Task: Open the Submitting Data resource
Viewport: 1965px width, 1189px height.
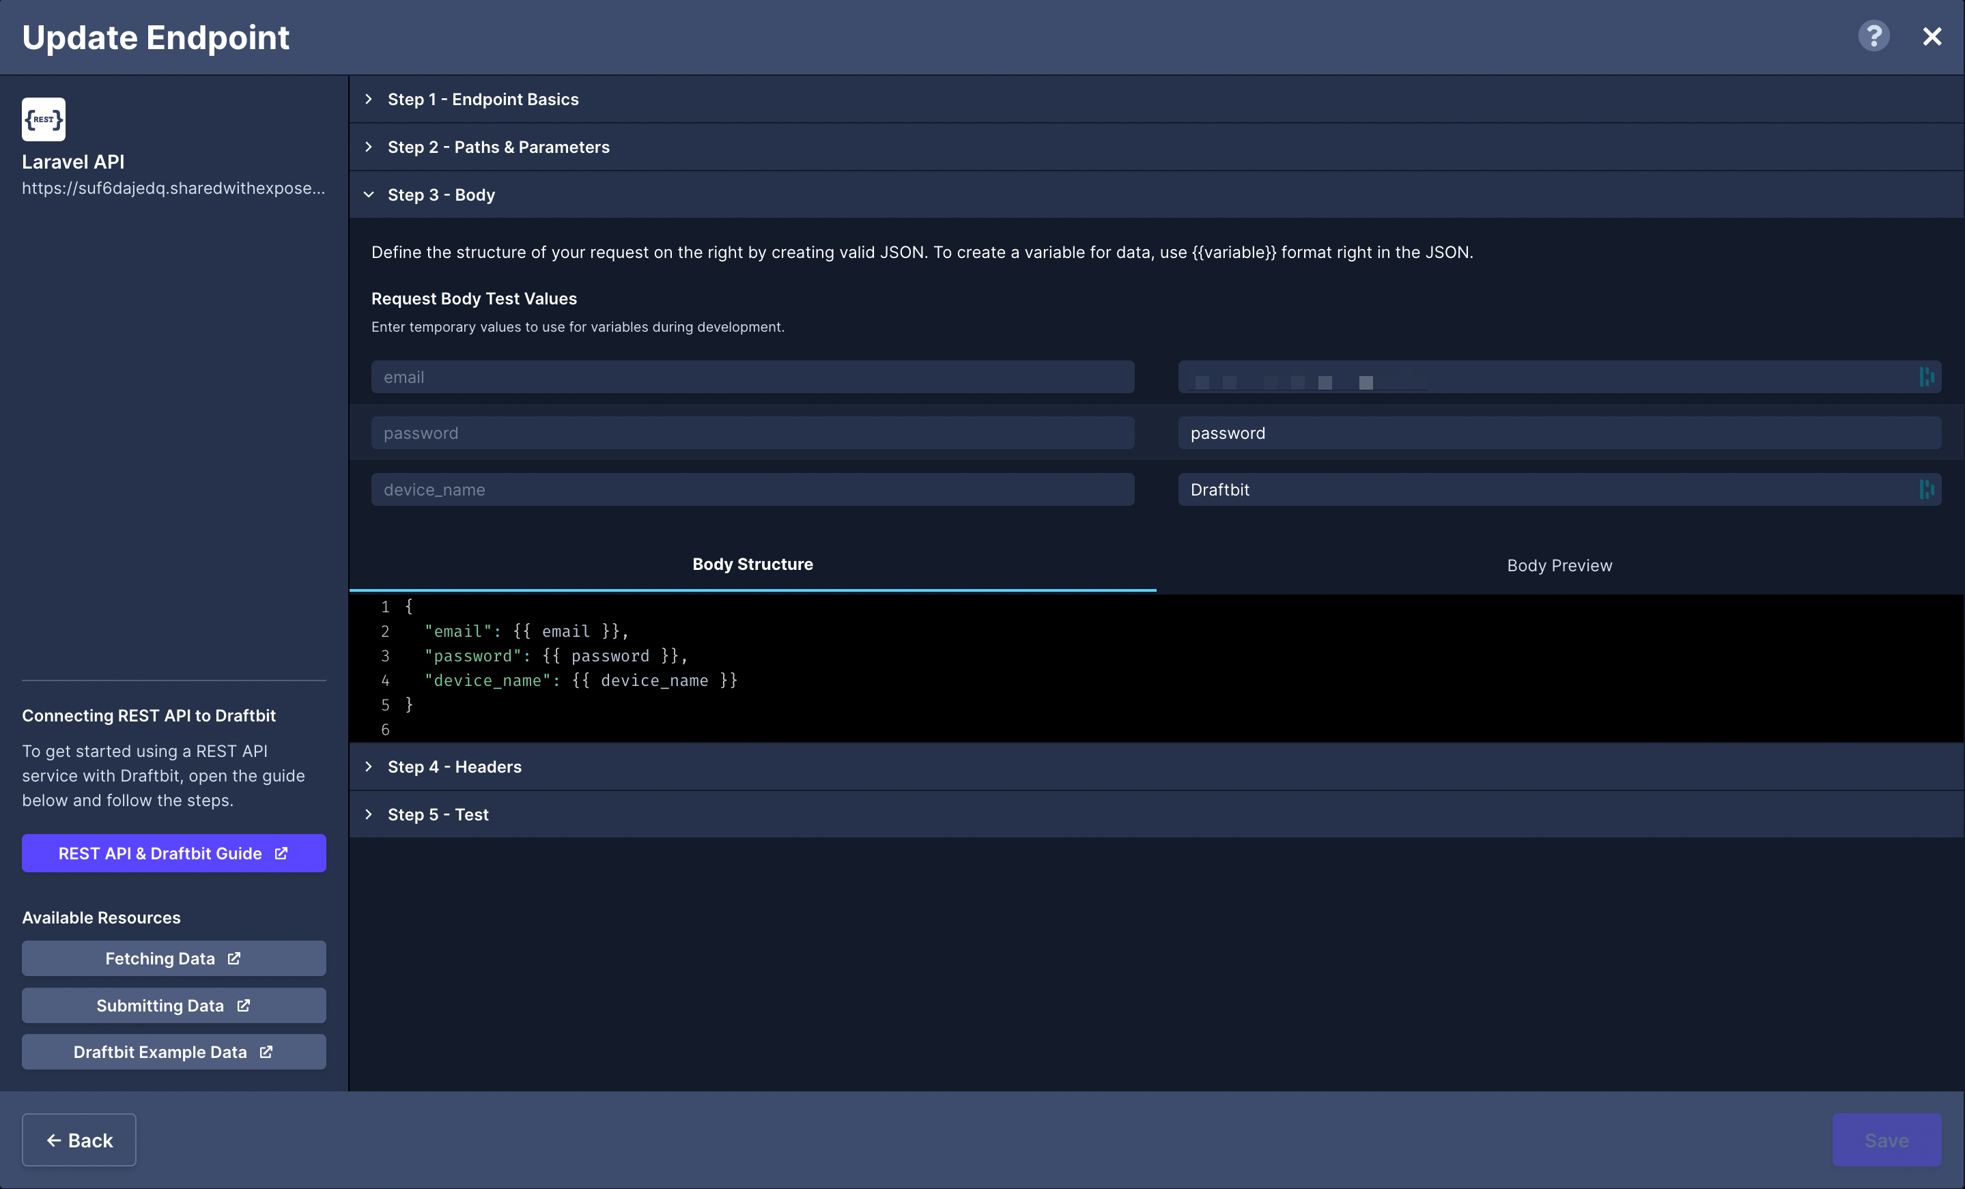Action: pyautogui.click(x=174, y=1005)
